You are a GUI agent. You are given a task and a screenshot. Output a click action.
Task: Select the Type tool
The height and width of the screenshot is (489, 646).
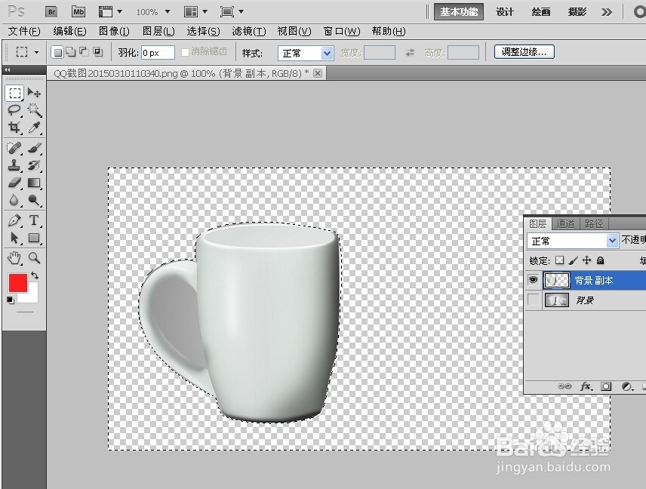click(x=34, y=220)
